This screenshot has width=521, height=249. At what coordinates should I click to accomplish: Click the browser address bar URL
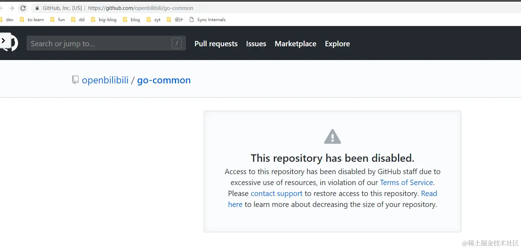click(141, 8)
